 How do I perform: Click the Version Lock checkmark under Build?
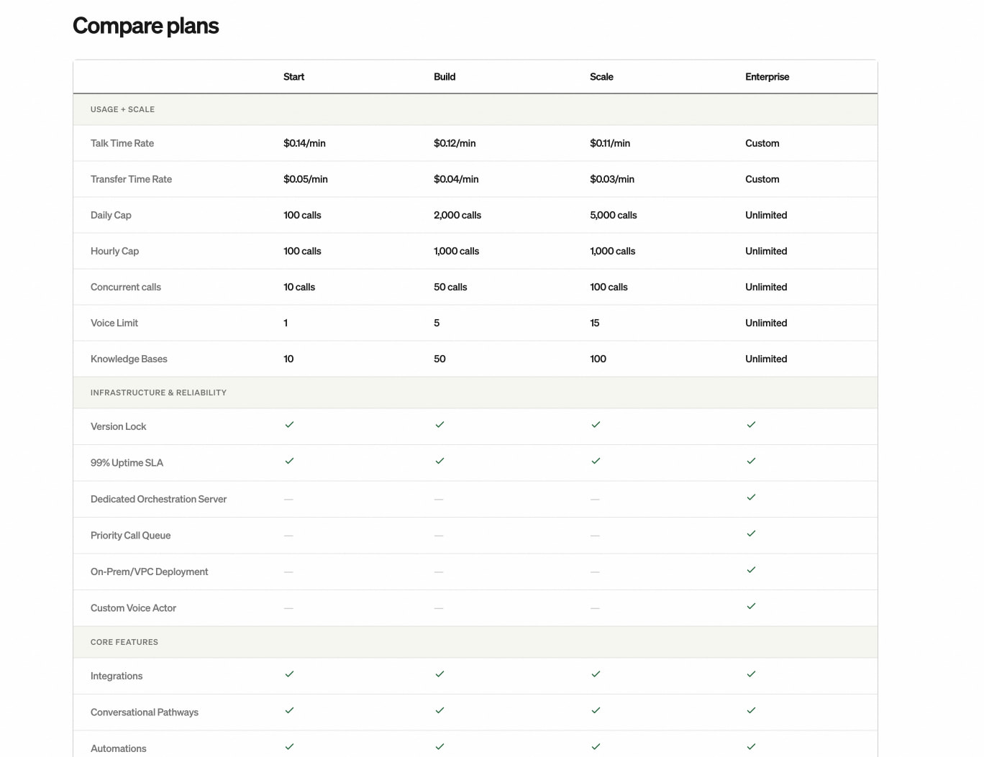coord(439,425)
